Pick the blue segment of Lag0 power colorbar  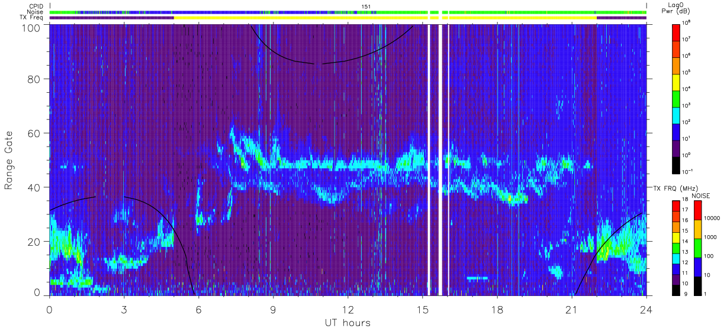[x=676, y=131]
